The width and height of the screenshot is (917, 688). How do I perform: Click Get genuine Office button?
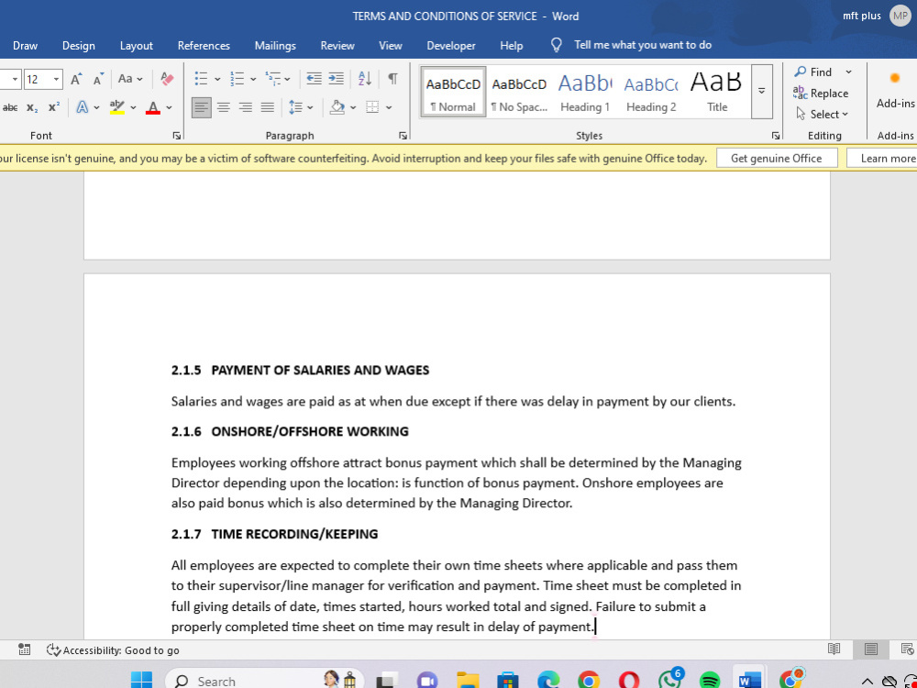tap(776, 158)
